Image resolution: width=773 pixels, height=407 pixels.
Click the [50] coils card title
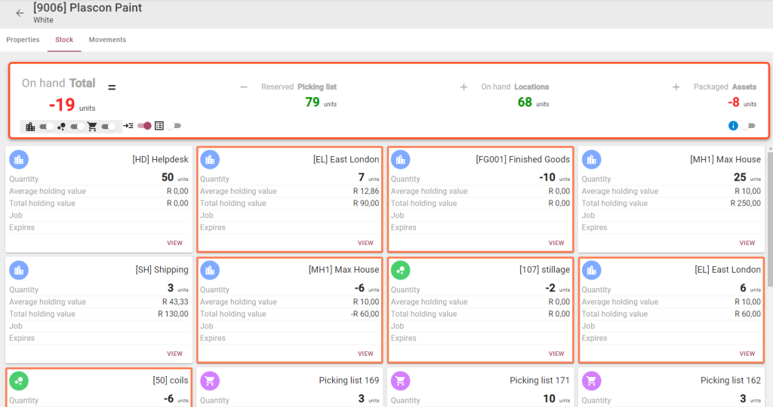tap(170, 381)
